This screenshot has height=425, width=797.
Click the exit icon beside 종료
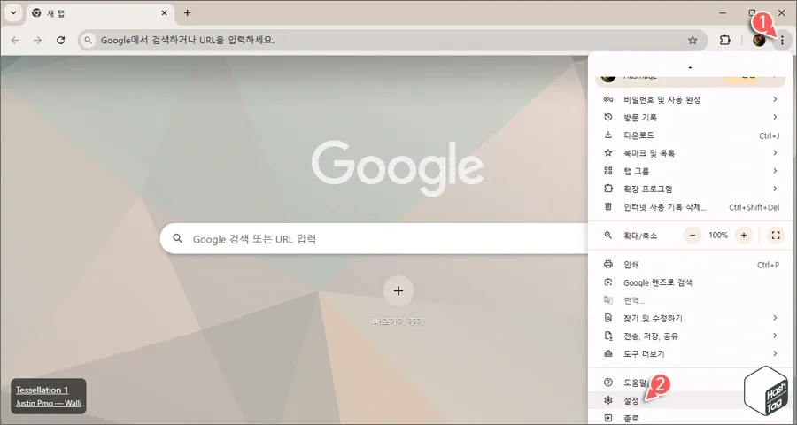pyautogui.click(x=607, y=419)
